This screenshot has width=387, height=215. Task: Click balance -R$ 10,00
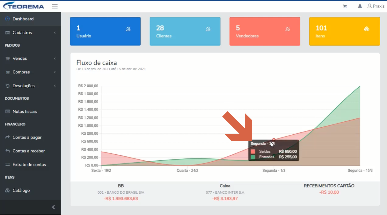[x=329, y=192]
